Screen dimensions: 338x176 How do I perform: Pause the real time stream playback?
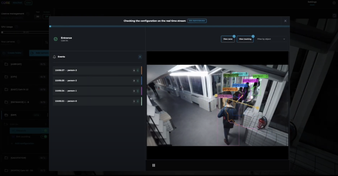pyautogui.click(x=154, y=165)
